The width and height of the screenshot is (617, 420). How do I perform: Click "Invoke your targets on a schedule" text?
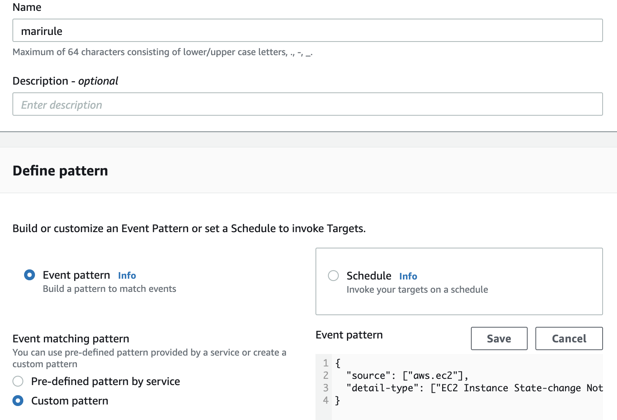click(417, 290)
